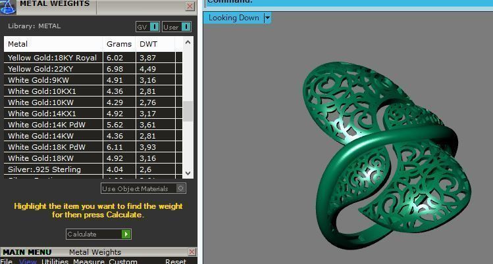
Task: Select the White Gold:14K PdW row
Action: (x=93, y=125)
